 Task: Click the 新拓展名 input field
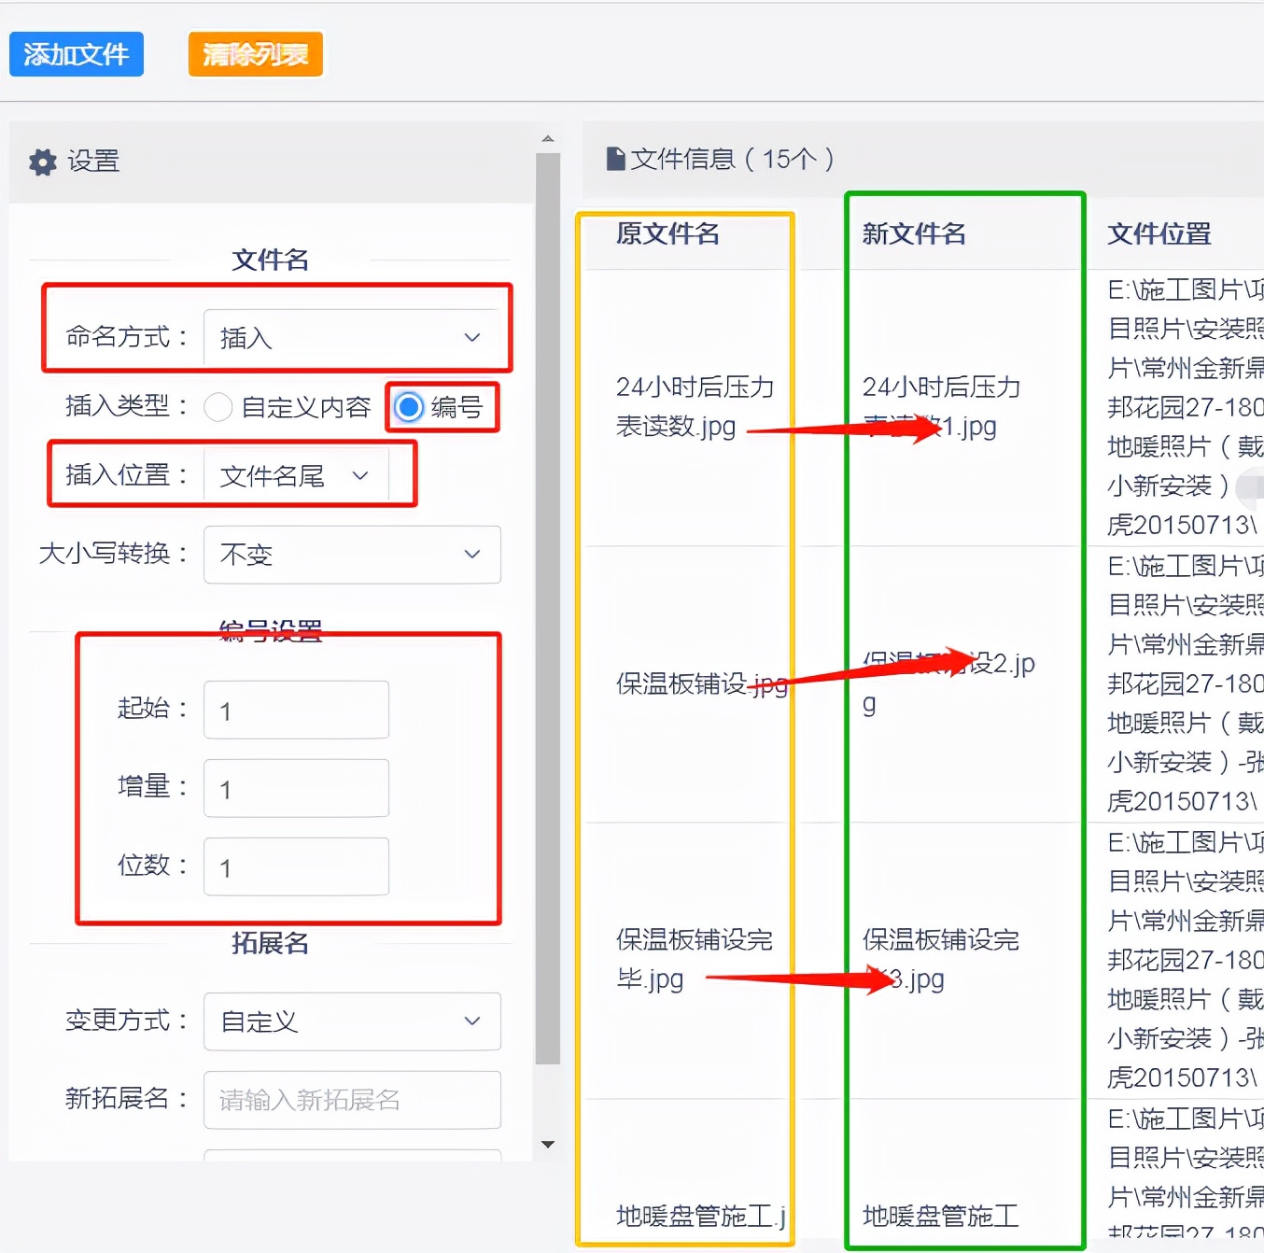click(x=352, y=1100)
